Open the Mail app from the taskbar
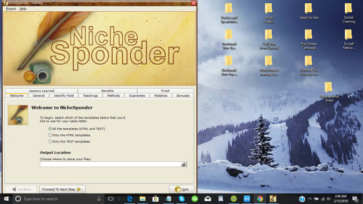 coord(208,199)
